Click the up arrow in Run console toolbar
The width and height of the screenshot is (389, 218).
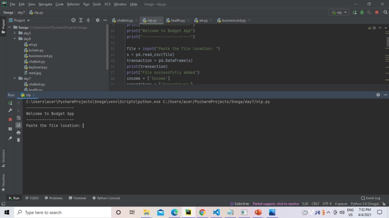point(18,103)
